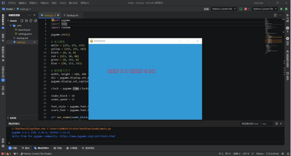Viewport: 291px width, 156px height.
Task: Click the search icon in the left activity bar
Action: [3, 40]
